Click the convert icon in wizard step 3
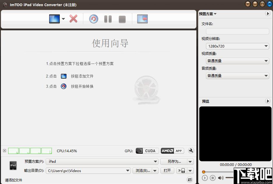The height and width of the screenshot is (184, 273). click(x=64, y=86)
